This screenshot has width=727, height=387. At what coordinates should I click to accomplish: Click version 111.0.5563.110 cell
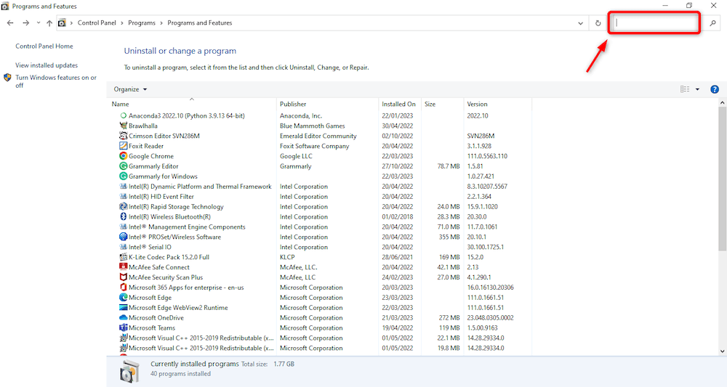tap(487, 156)
